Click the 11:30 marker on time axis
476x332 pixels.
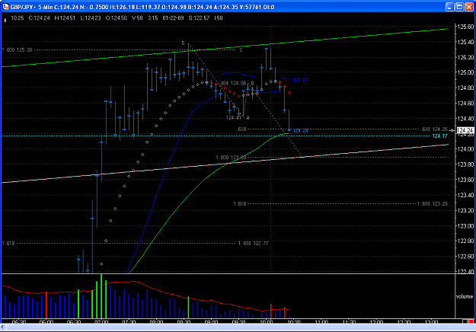(x=349, y=321)
